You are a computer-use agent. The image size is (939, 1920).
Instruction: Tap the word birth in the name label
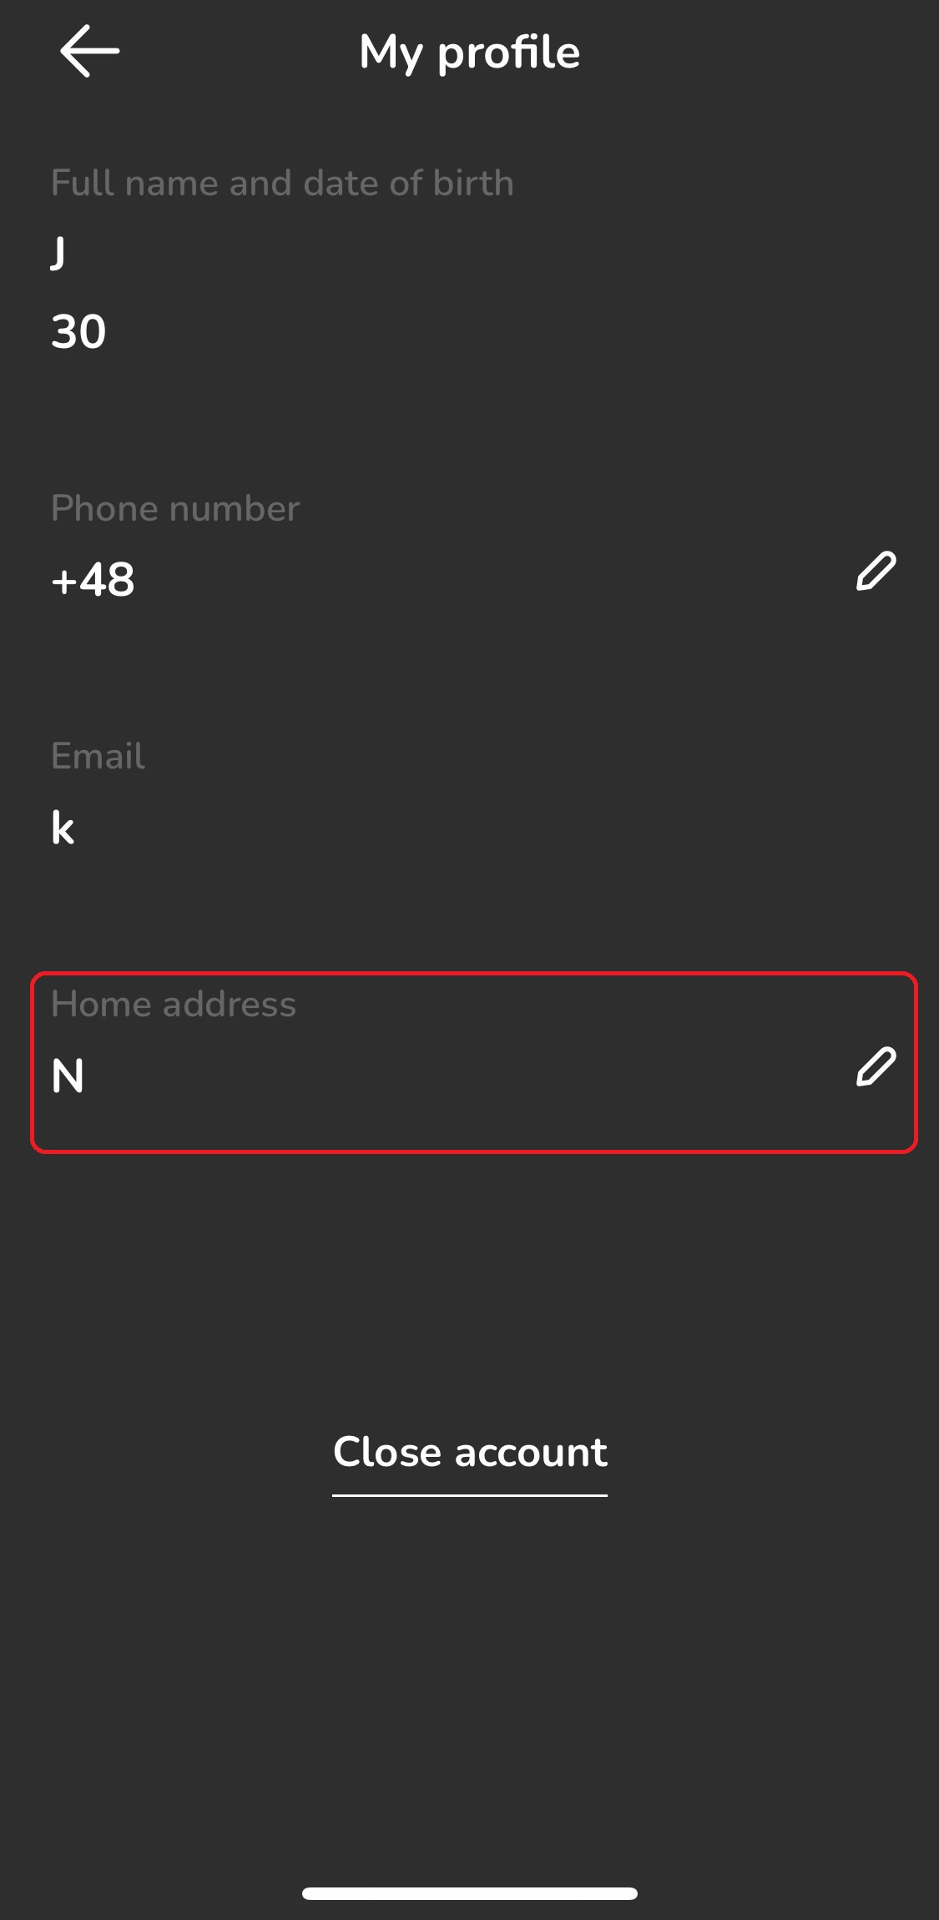click(473, 184)
